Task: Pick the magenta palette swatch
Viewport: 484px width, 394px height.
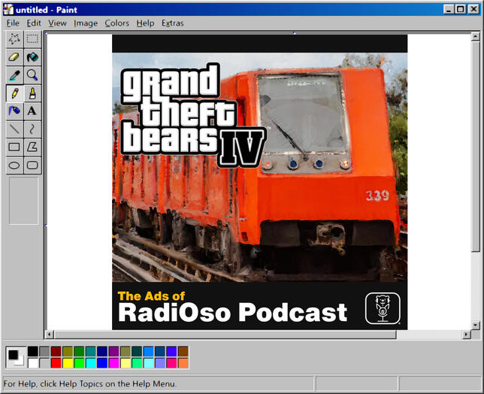Action: tap(113, 363)
